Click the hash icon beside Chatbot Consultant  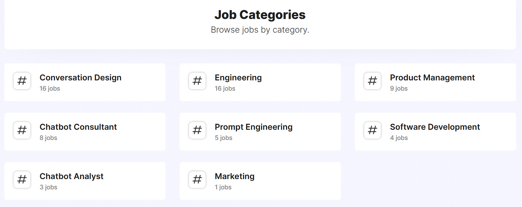tap(22, 130)
